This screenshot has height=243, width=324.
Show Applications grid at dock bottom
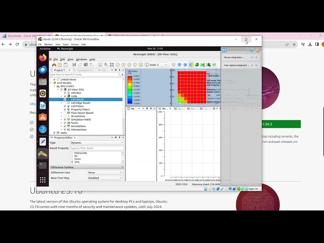43,180
